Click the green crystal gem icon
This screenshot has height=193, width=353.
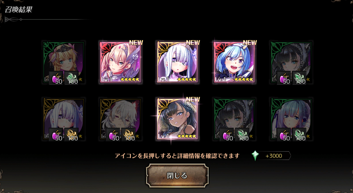click(x=255, y=156)
